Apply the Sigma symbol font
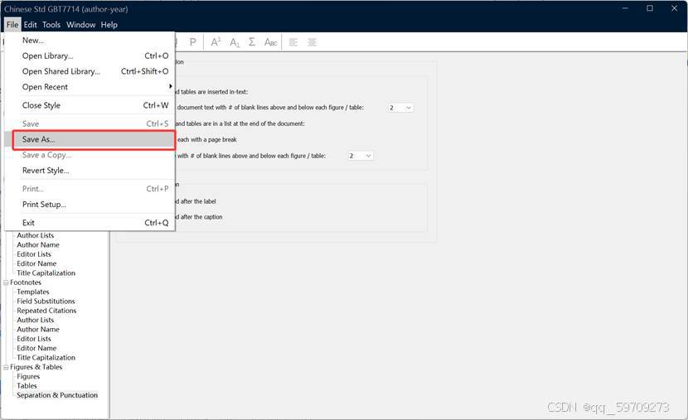688x420 pixels. [252, 42]
